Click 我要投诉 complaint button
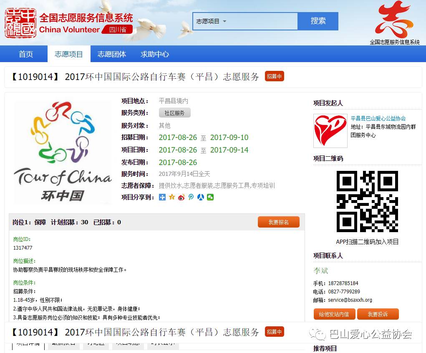The width and height of the screenshot is (426, 353). pyautogui.click(x=378, y=314)
